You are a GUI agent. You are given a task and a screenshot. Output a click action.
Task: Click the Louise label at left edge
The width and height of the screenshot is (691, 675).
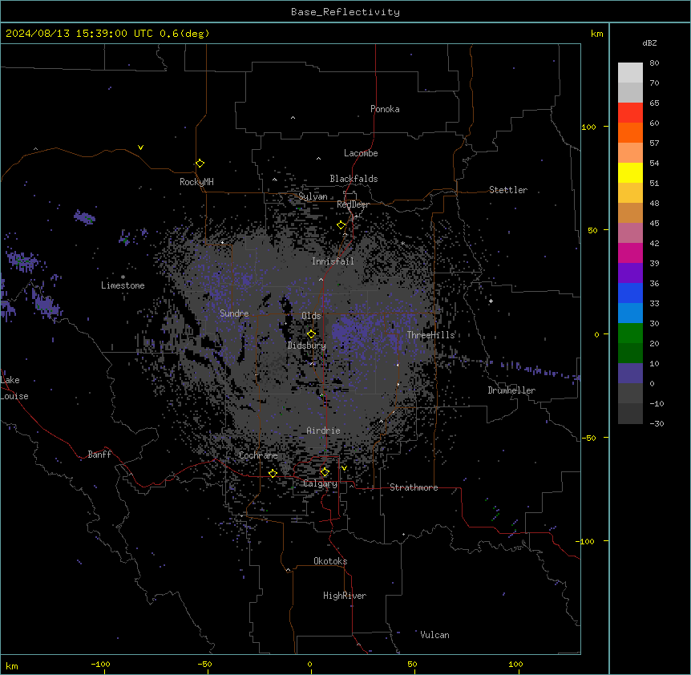[14, 396]
